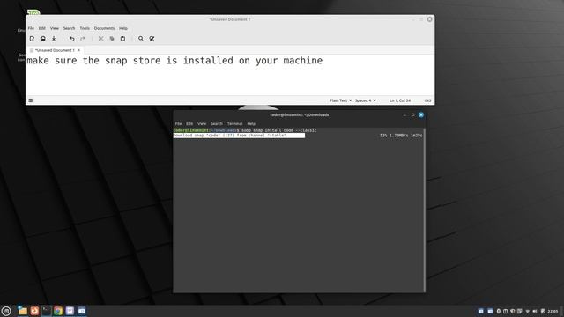Open the Linux Mint start menu
This screenshot has height=317, width=564.
pyautogui.click(x=6, y=311)
